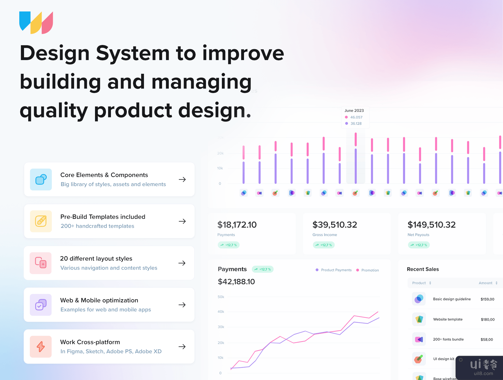Select the Web & Mobile optimization title

pyautogui.click(x=99, y=300)
